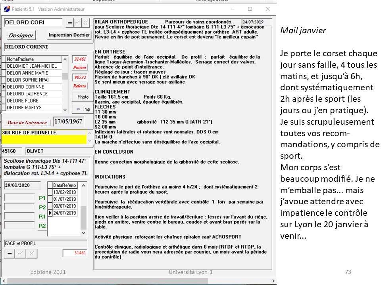Viewport: 381px width, 285px height.
Task: Open the Photo button
Action: pos(83,97)
